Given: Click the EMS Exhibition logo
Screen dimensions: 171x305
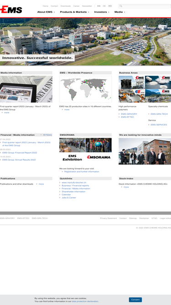Looking at the screenshot, I should point(73,158).
